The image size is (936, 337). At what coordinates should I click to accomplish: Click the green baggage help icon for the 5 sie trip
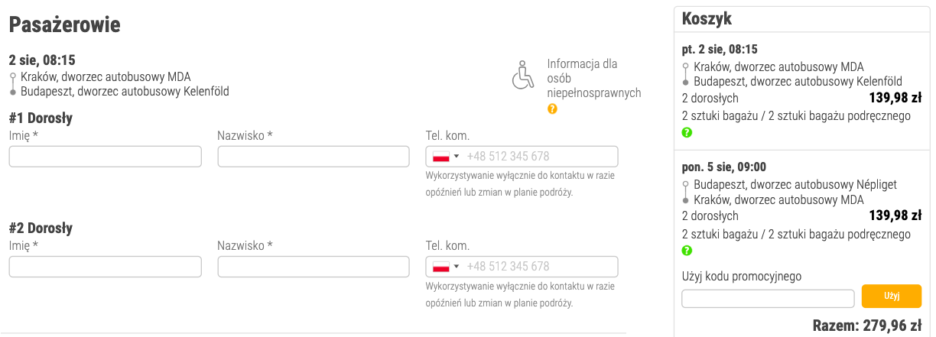(687, 251)
